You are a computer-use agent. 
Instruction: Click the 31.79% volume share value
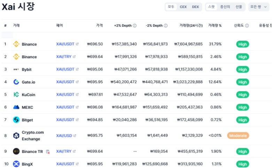point(215,44)
